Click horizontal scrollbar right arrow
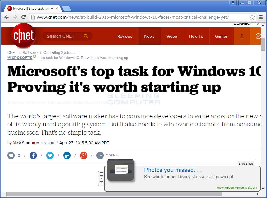Image resolution: width=267 pixels, height=198 pixels. (x=258, y=194)
